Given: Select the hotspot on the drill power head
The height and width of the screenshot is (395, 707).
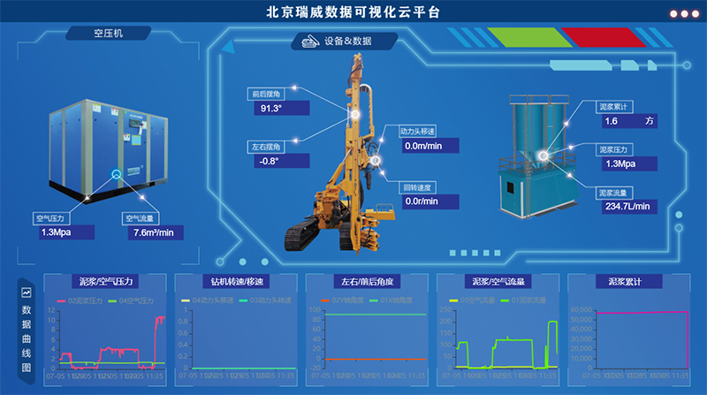Looking at the screenshot, I should point(375,160).
